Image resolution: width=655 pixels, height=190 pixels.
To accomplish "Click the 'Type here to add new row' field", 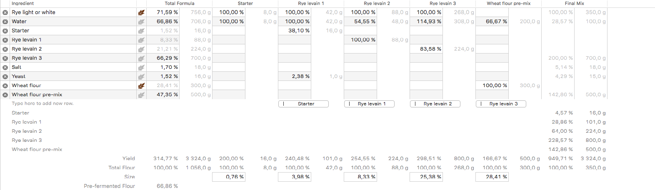I will [42, 104].
